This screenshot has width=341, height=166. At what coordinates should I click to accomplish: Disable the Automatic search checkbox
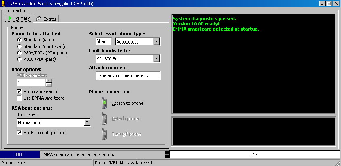coord(19,91)
